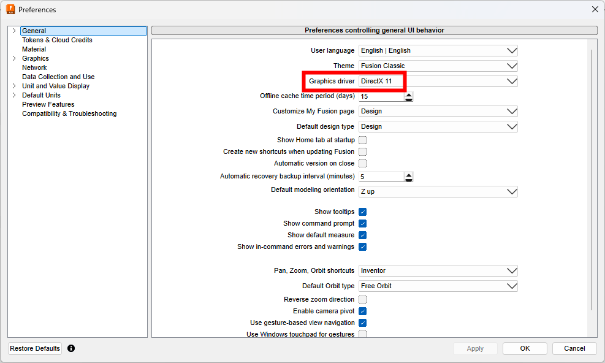
Task: Select Tokens & Cloud Credits category
Action: [57, 40]
